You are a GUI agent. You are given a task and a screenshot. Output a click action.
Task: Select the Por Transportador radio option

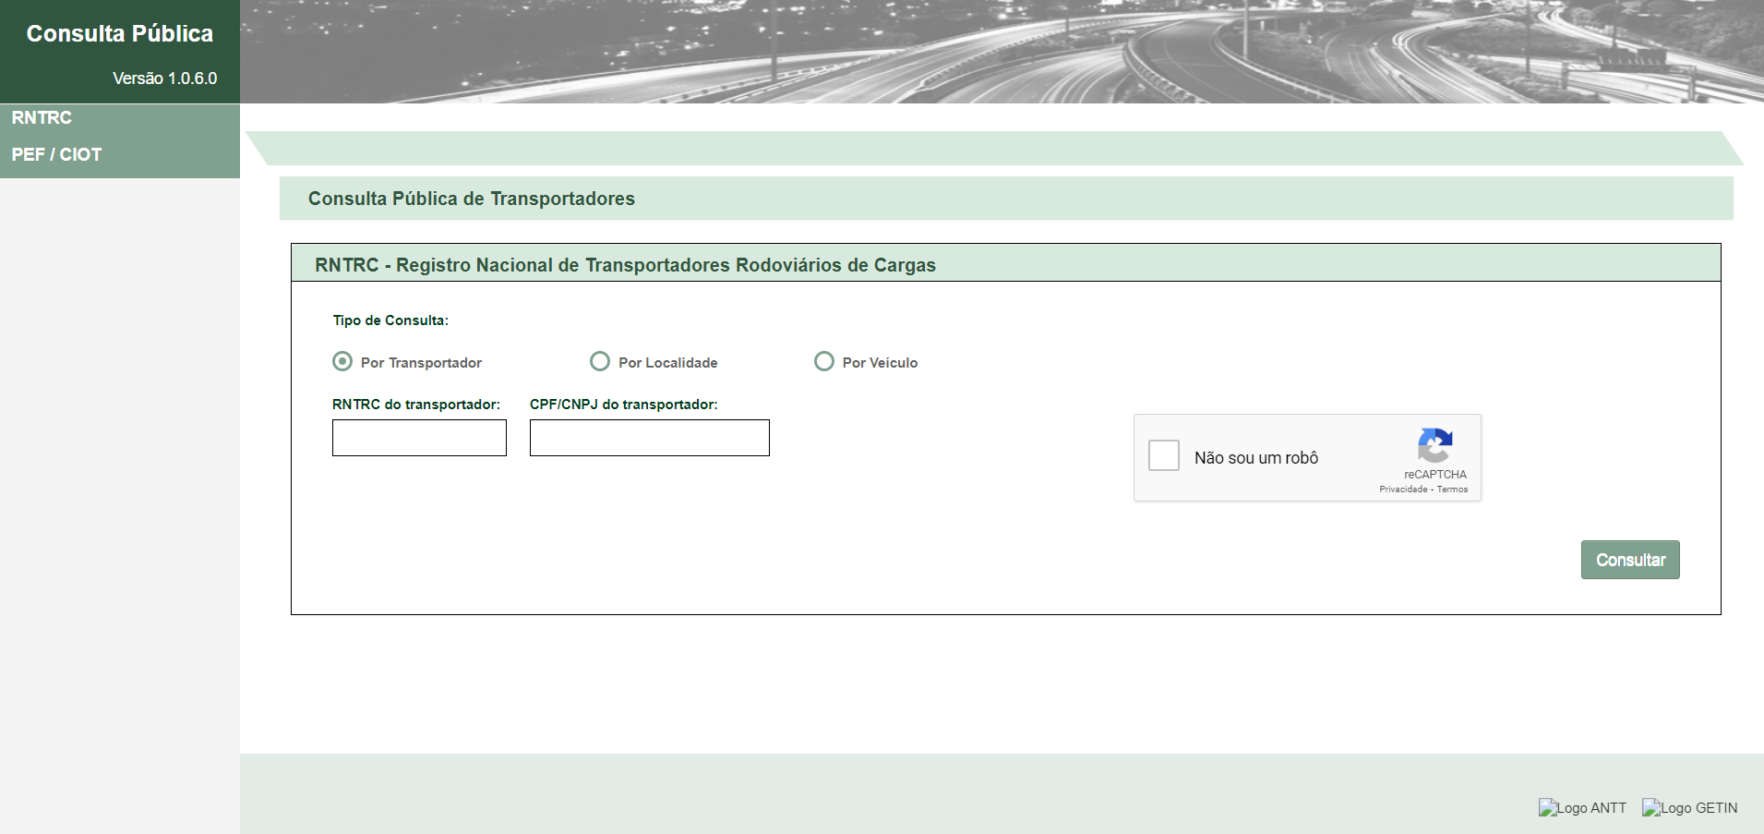pos(342,361)
